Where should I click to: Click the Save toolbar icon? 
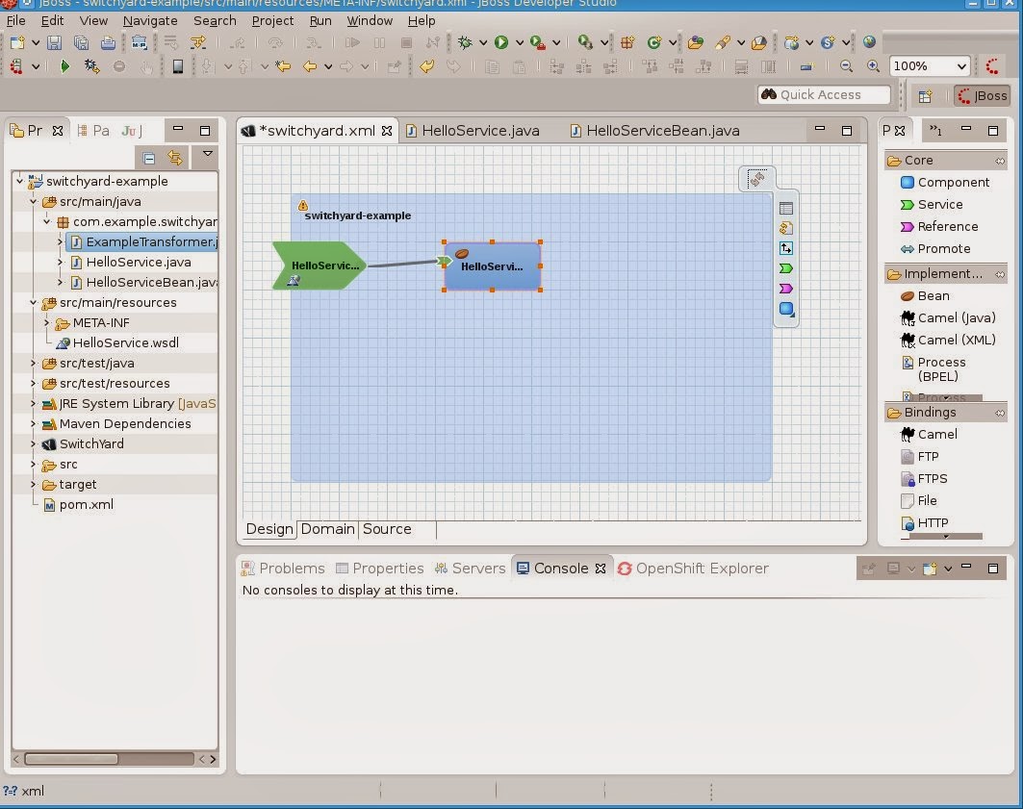coord(54,43)
